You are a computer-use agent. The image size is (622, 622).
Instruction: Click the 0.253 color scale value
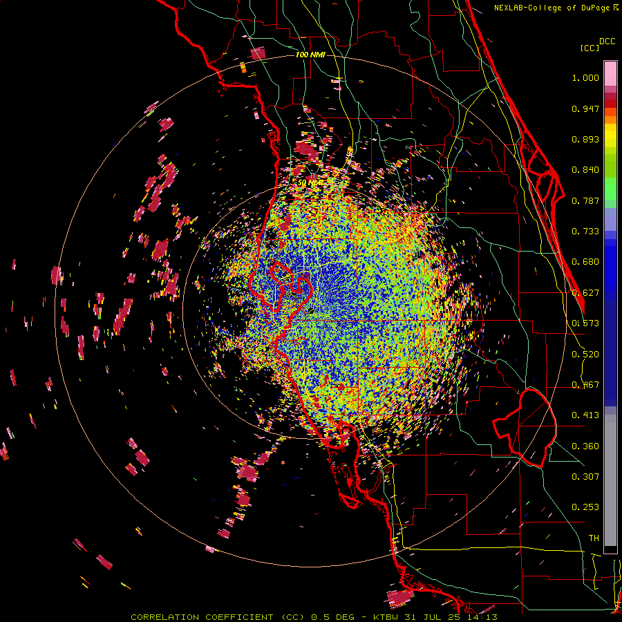(x=585, y=507)
